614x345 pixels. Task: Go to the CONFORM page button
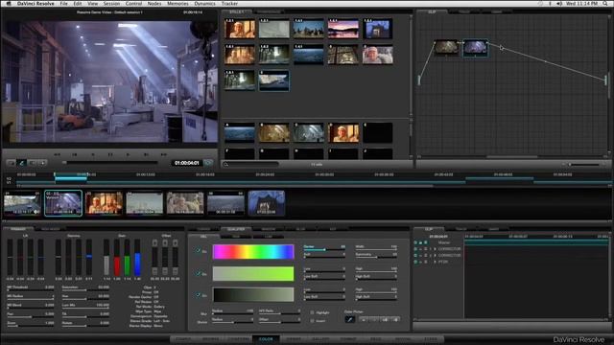pos(239,339)
